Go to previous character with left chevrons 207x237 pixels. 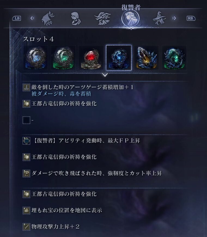pyautogui.click(x=32, y=18)
